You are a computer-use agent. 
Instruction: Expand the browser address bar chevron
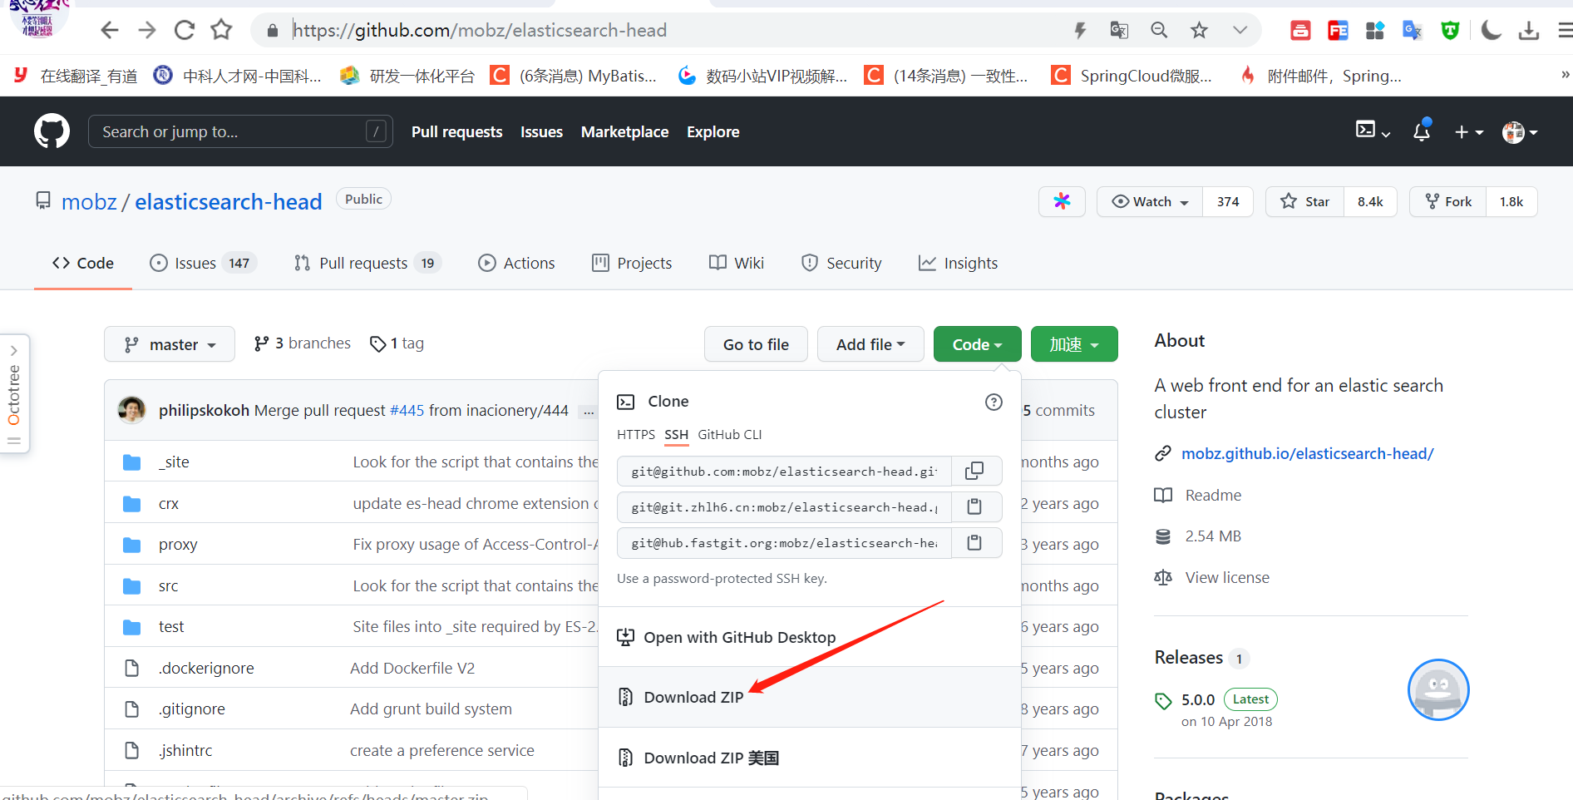tap(1240, 31)
